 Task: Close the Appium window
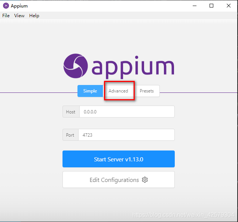(x=229, y=6)
